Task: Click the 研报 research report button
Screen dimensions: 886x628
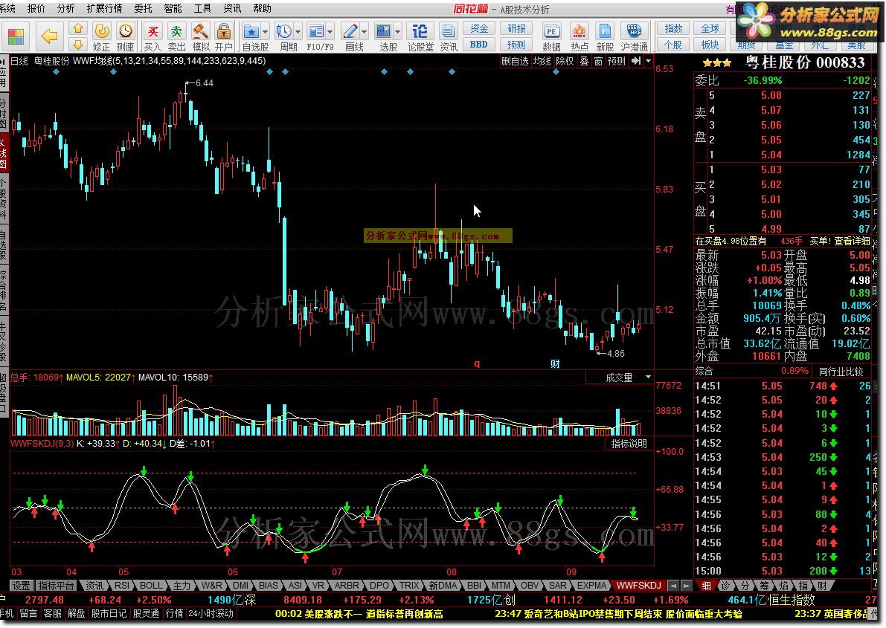Action: click(516, 28)
